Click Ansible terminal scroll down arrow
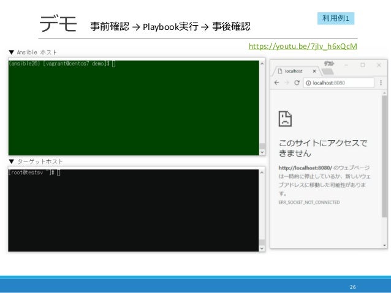This screenshot has width=391, height=293. 262,152
